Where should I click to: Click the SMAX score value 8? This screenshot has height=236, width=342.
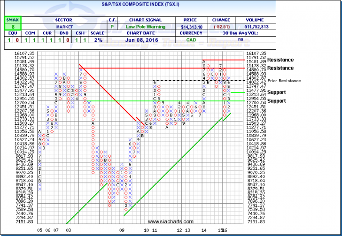(9, 28)
